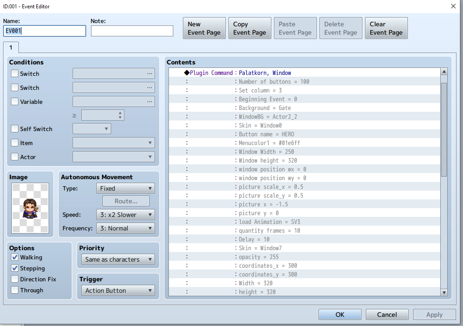Open second Switch selector ellipsis

[x=149, y=88]
